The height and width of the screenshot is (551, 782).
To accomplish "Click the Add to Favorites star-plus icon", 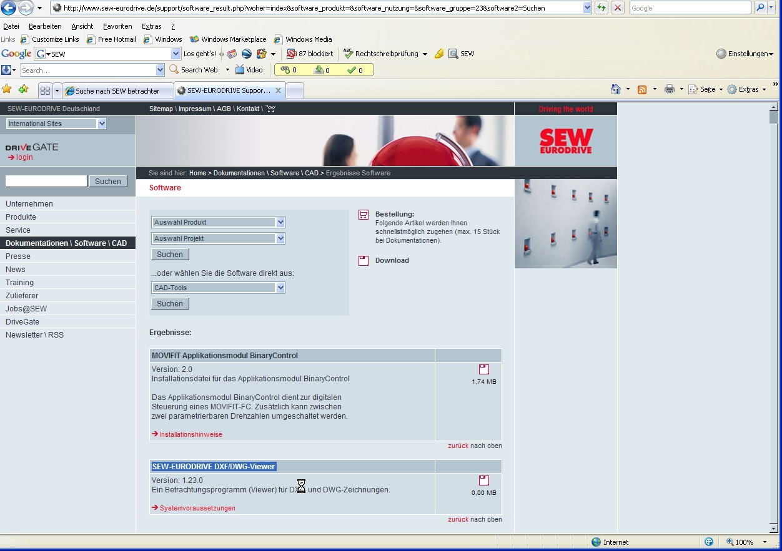I will pos(24,89).
